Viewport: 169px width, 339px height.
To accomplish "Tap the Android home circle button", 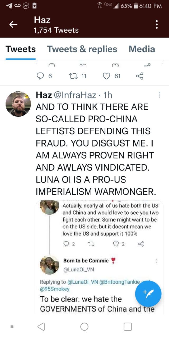I will (x=84, y=327).
